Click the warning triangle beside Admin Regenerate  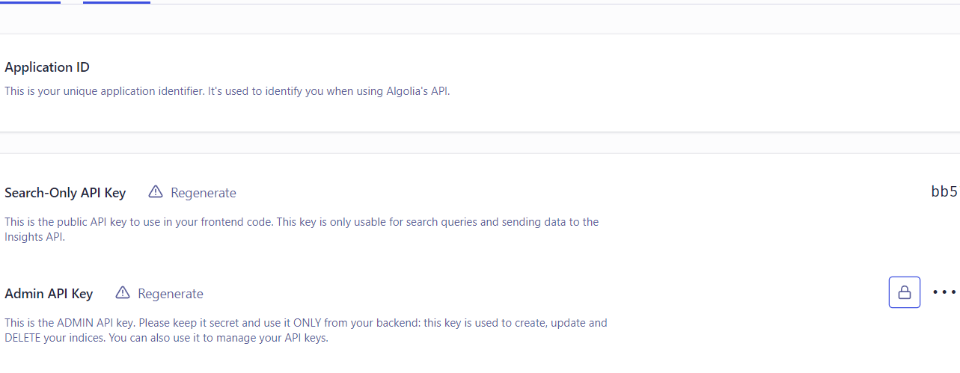point(123,293)
